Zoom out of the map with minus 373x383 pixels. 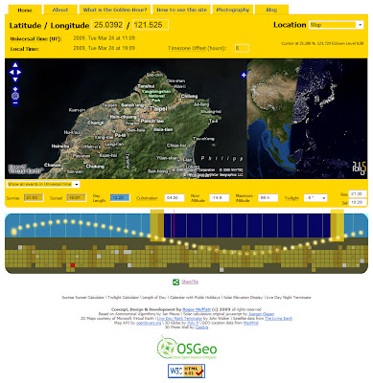(x=15, y=102)
